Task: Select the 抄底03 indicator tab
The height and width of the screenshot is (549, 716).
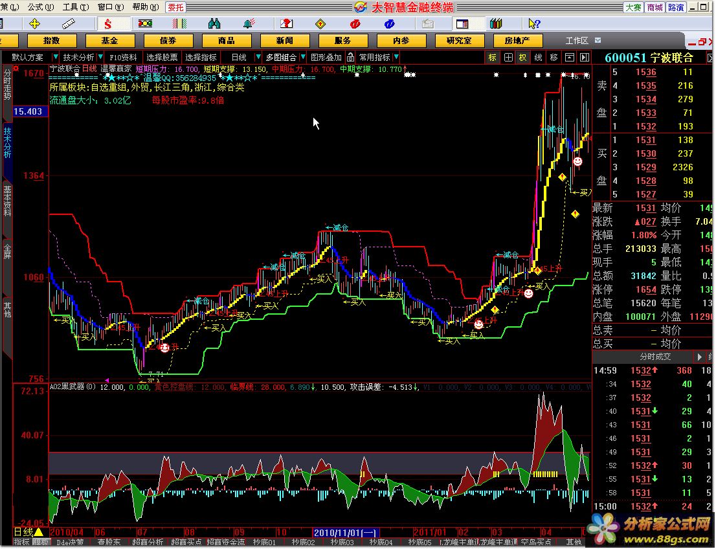Action: 342,542
